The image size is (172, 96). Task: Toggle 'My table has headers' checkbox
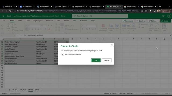(63, 54)
